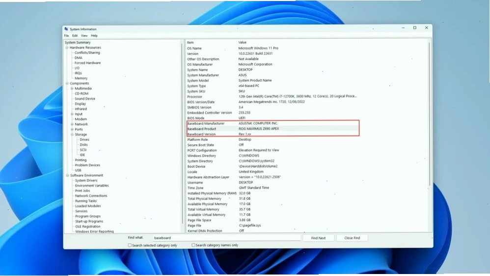
Task: Click the Find what text field
Action: 227,238
